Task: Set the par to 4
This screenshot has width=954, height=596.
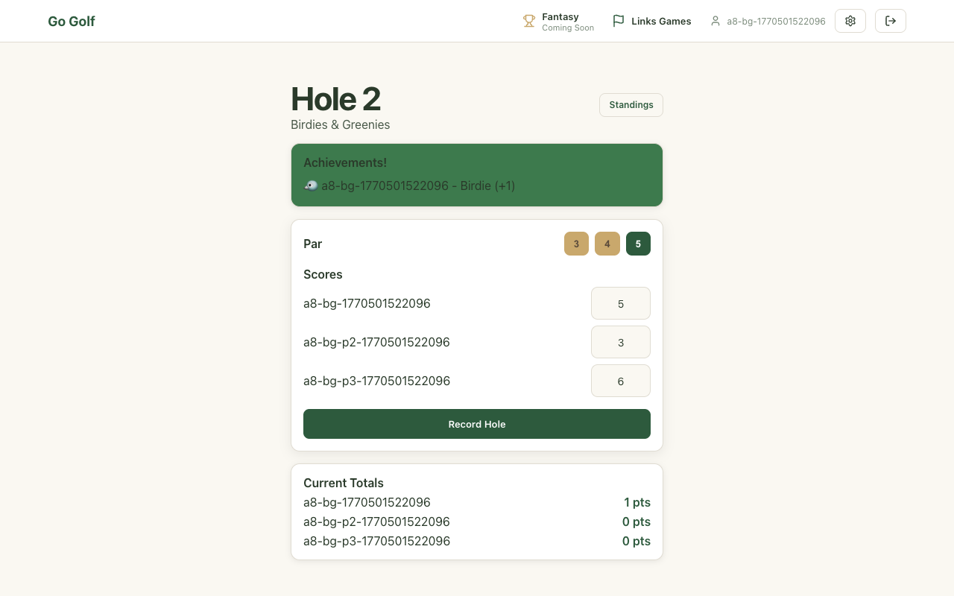Action: click(607, 244)
